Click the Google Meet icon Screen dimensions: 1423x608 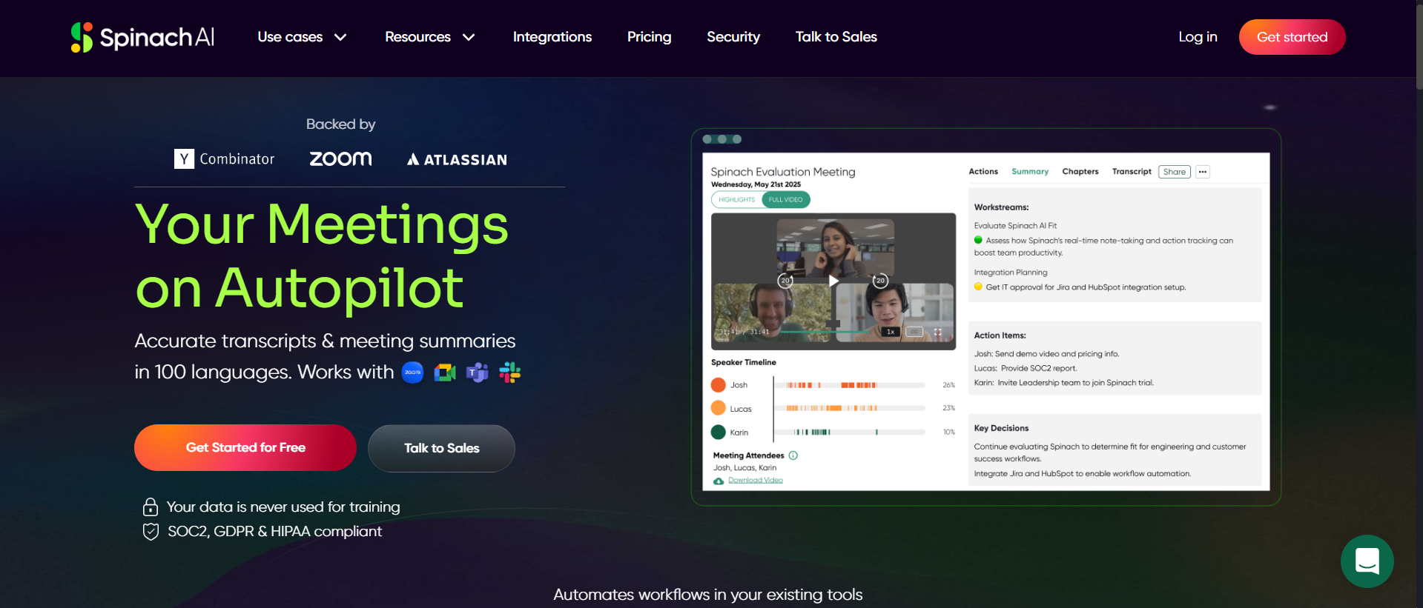(445, 373)
